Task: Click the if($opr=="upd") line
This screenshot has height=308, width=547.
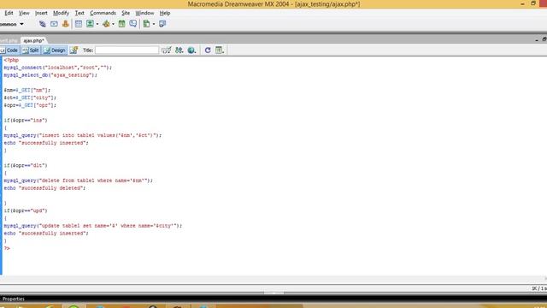Action: (26, 210)
